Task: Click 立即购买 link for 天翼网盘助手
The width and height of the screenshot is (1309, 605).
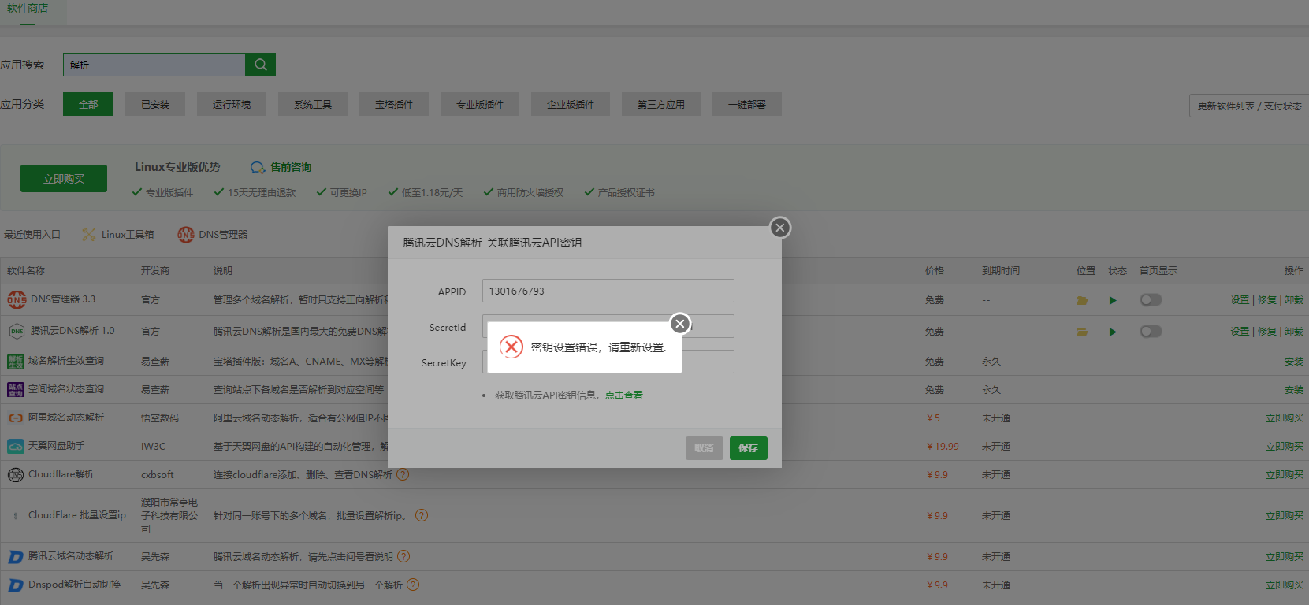Action: 1285,447
